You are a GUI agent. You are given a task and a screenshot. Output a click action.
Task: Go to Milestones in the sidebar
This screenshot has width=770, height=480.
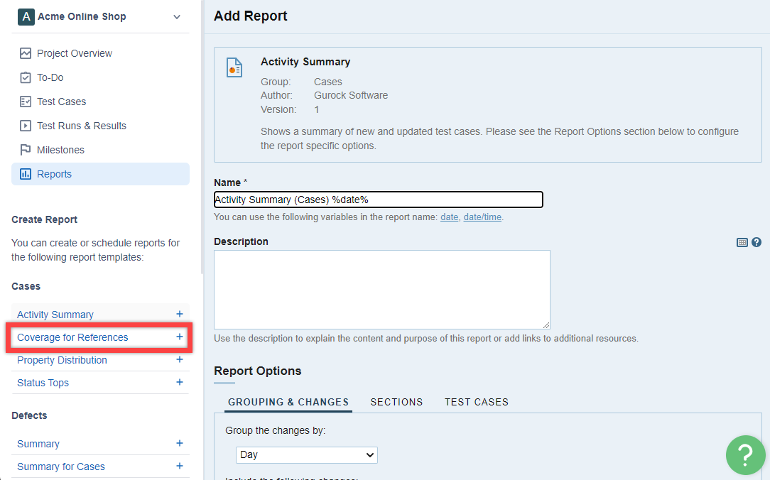pos(60,150)
